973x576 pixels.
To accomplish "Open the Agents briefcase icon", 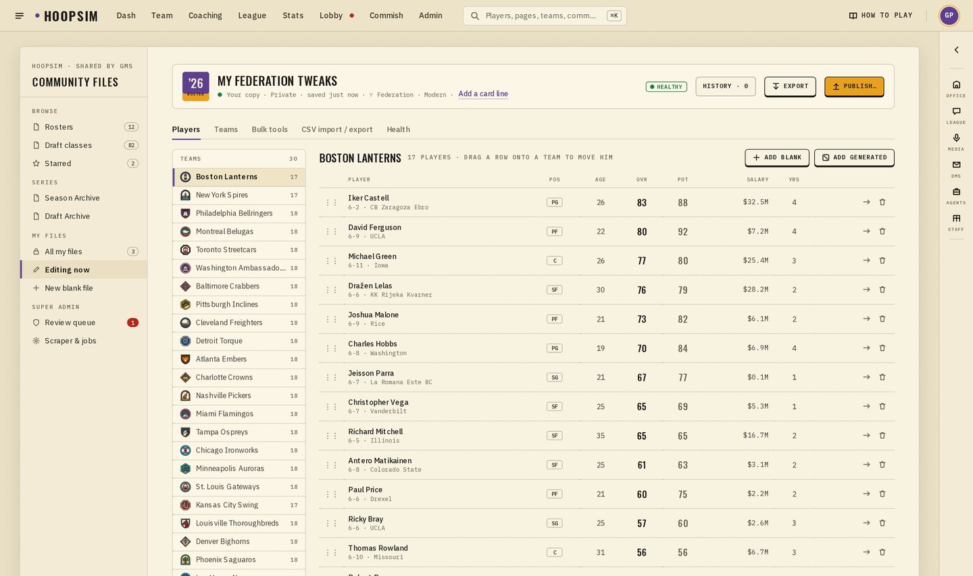I will click(956, 195).
